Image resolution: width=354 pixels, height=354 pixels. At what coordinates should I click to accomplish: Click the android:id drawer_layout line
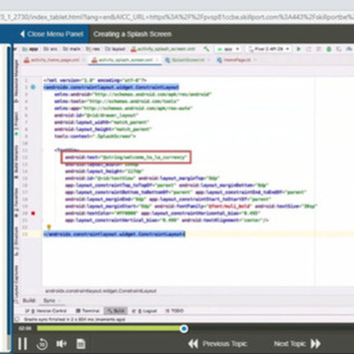pos(96,115)
